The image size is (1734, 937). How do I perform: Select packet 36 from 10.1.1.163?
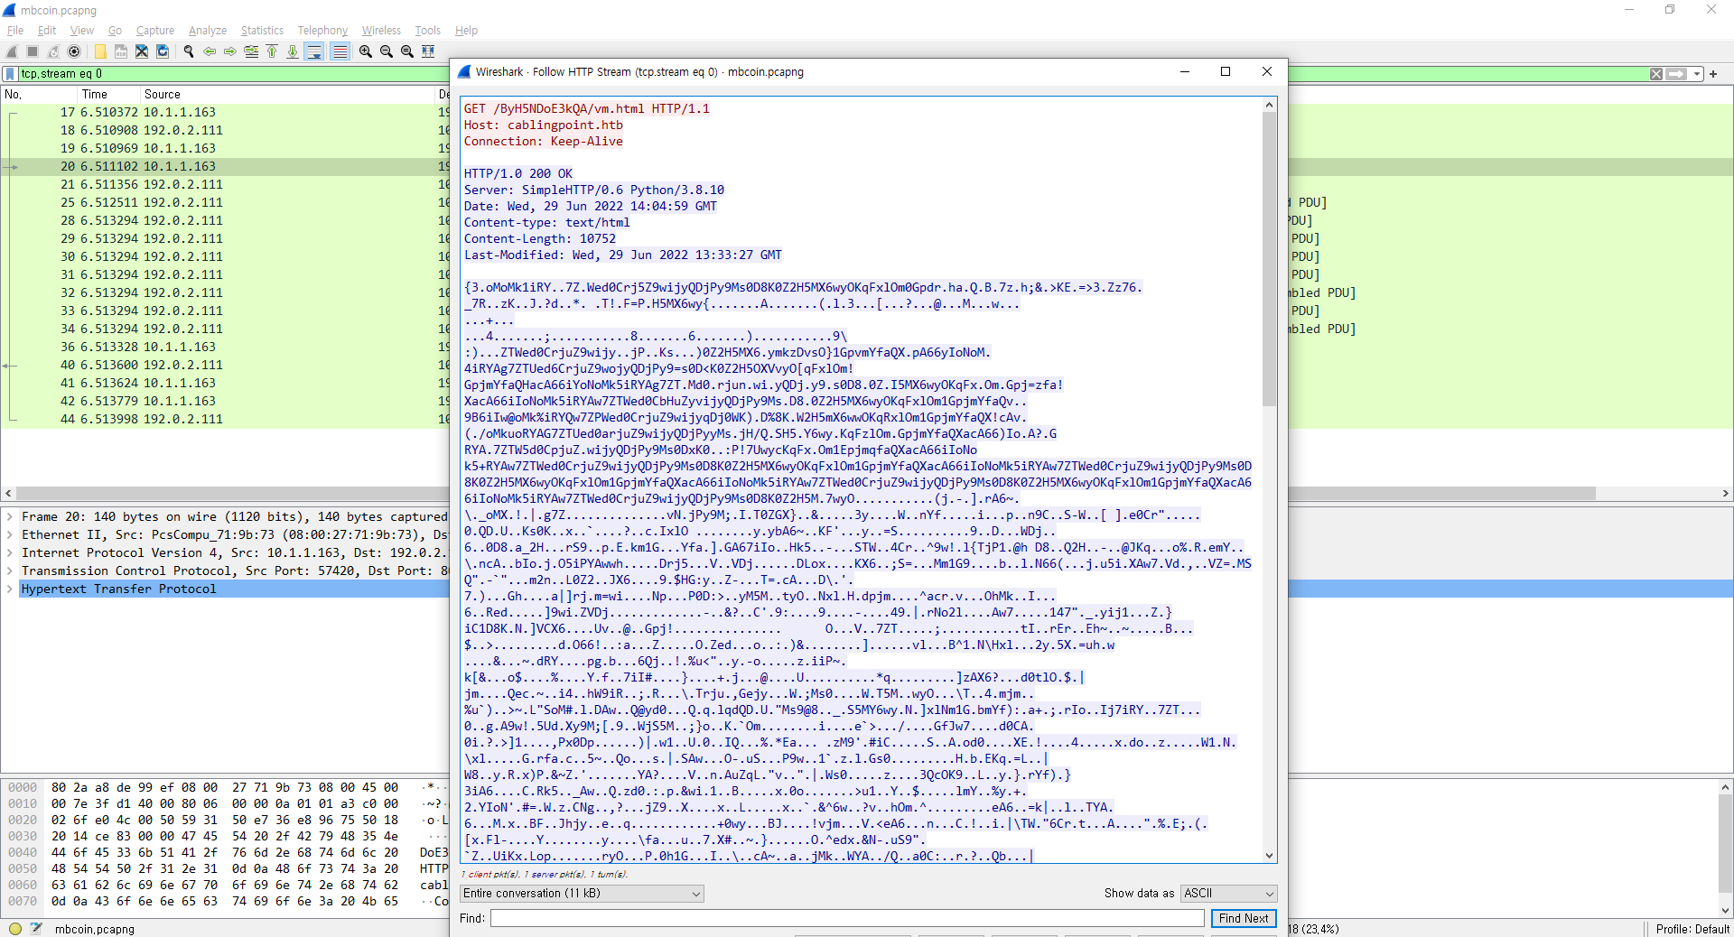pos(226,347)
